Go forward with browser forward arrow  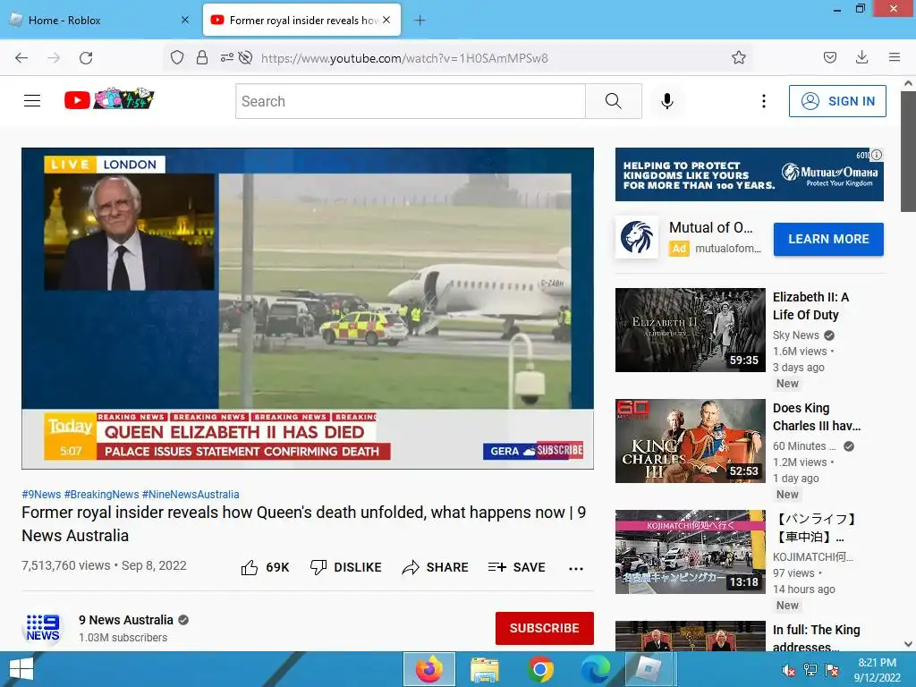[x=54, y=58]
